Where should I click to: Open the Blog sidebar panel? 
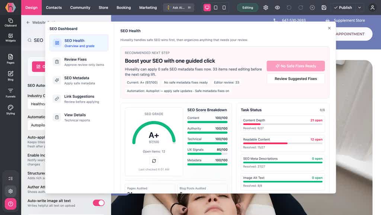[10, 76]
